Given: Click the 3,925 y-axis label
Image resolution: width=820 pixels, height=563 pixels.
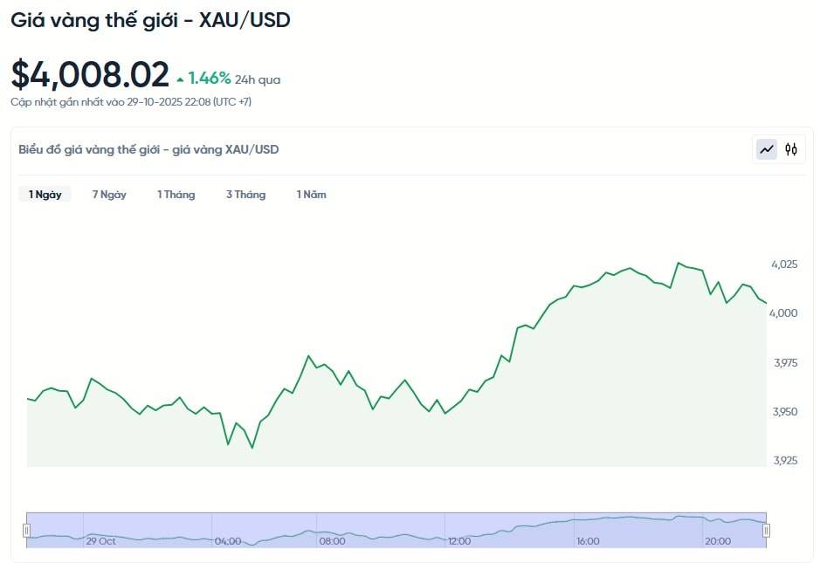Looking at the screenshot, I should tap(784, 460).
